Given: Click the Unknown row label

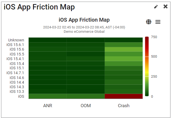Looking at the screenshot, I should click(x=16, y=40).
